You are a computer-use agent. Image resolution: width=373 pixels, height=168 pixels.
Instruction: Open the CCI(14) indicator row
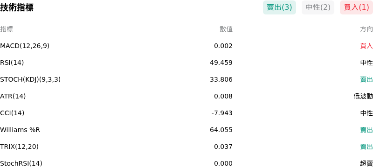point(186,113)
